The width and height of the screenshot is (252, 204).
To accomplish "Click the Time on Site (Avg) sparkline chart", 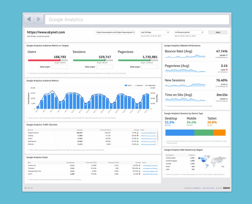I will tap(185, 100).
